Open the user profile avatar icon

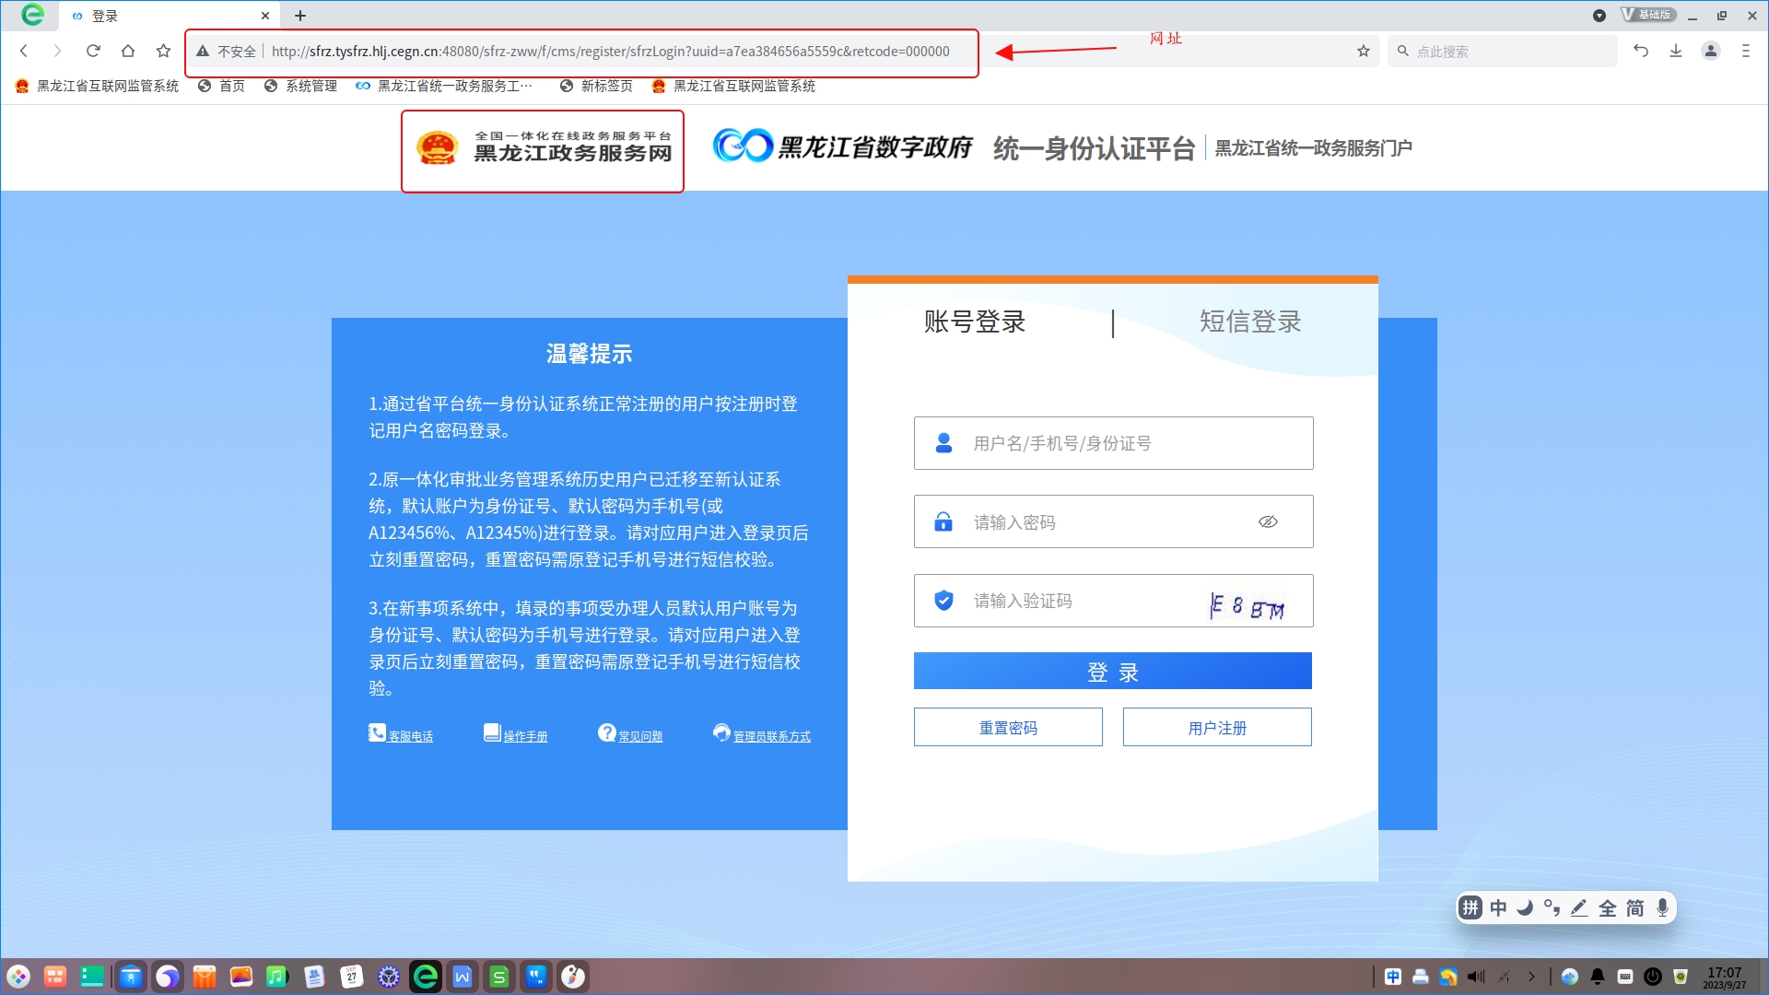pos(1711,51)
